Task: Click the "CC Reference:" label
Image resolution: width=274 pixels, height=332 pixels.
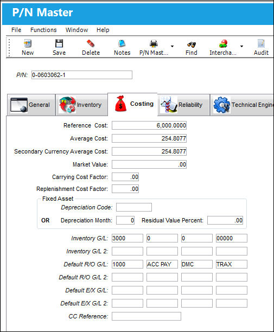Action: [x=88, y=316]
